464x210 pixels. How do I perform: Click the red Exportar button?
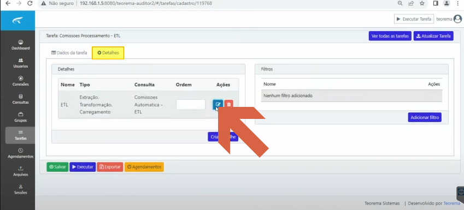coord(110,167)
